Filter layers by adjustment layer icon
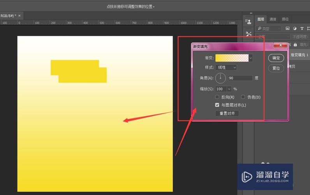 coord(295,28)
